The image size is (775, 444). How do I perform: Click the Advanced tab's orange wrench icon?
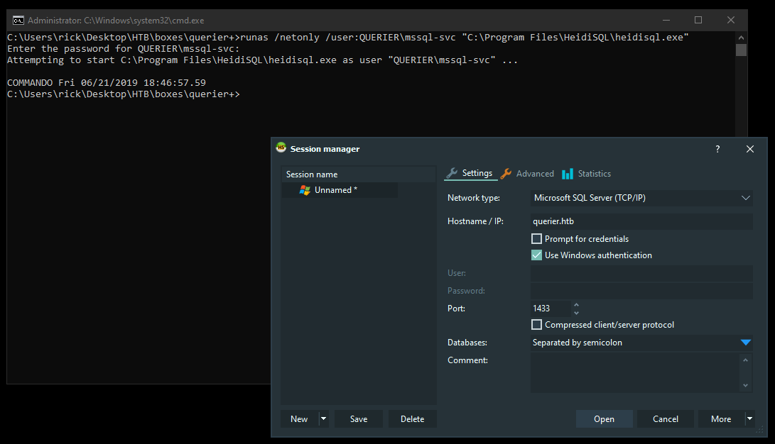506,174
